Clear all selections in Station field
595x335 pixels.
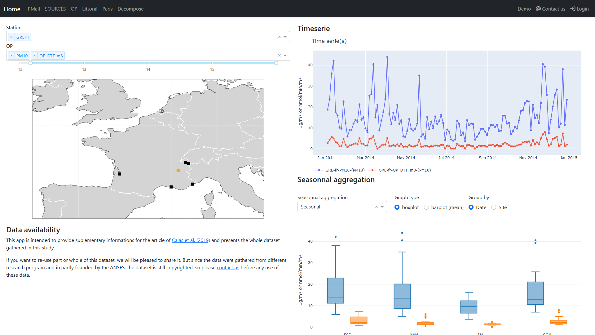pyautogui.click(x=279, y=37)
